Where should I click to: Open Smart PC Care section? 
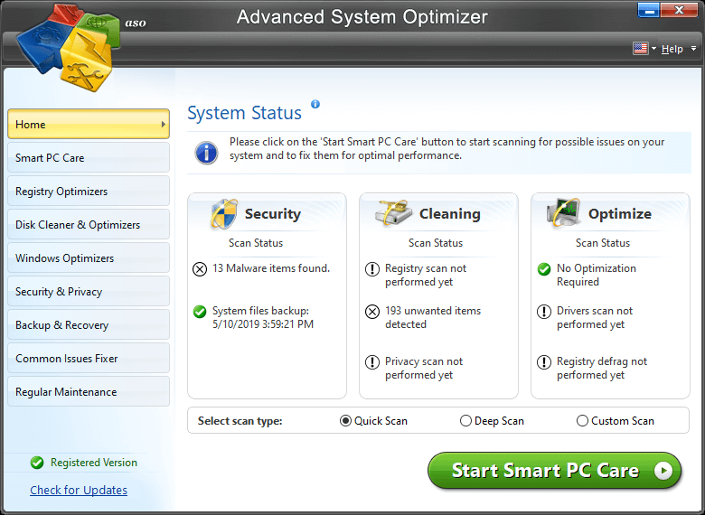[89, 158]
